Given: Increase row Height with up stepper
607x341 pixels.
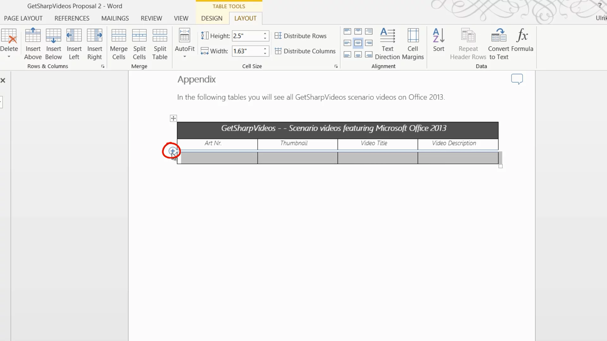Looking at the screenshot, I should [x=265, y=33].
